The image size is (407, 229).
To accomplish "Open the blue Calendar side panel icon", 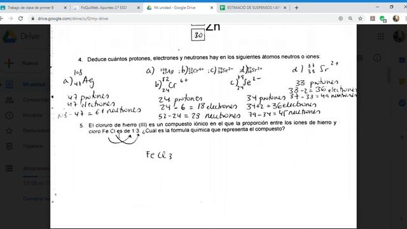I will coord(402,60).
